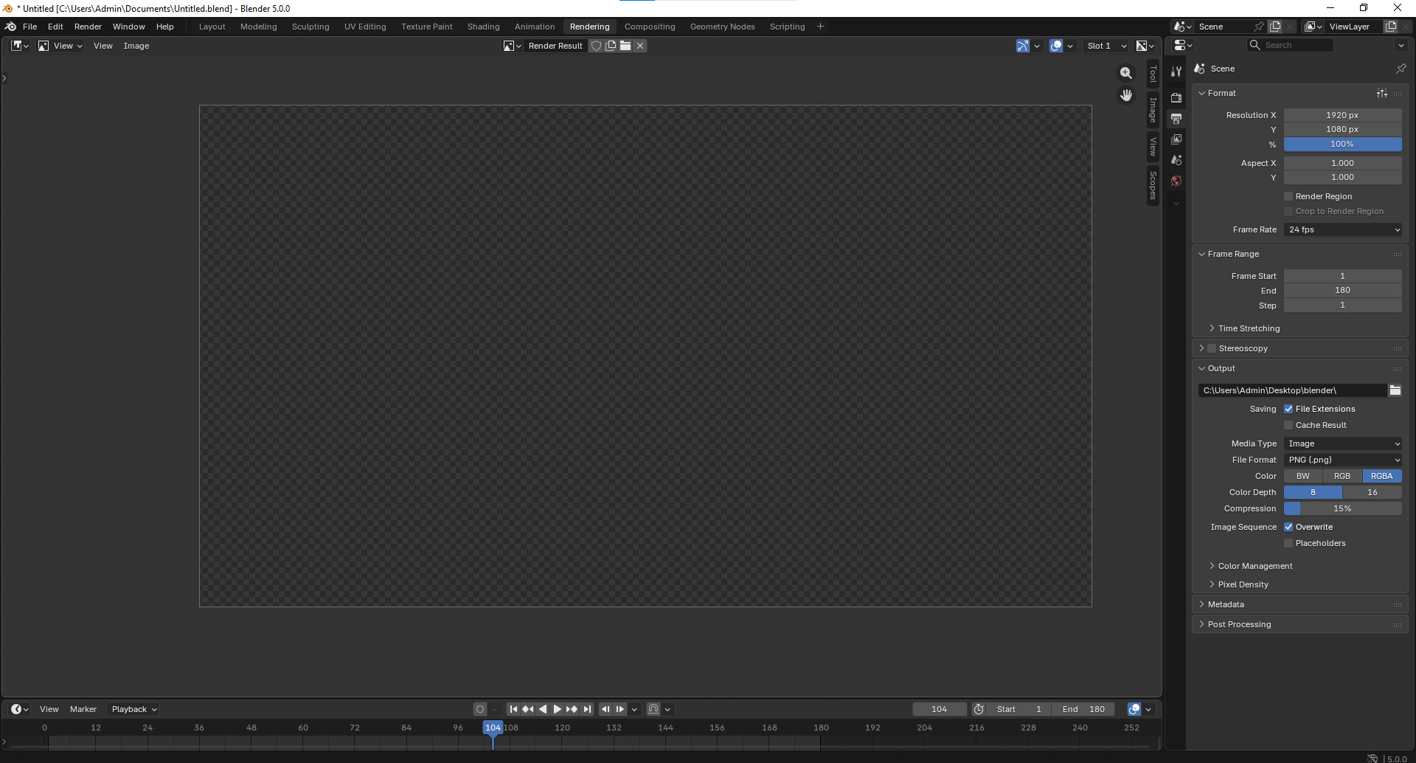Enable the Stereoscopy panel checkbox
Screen dimensions: 1416x763
point(1212,348)
